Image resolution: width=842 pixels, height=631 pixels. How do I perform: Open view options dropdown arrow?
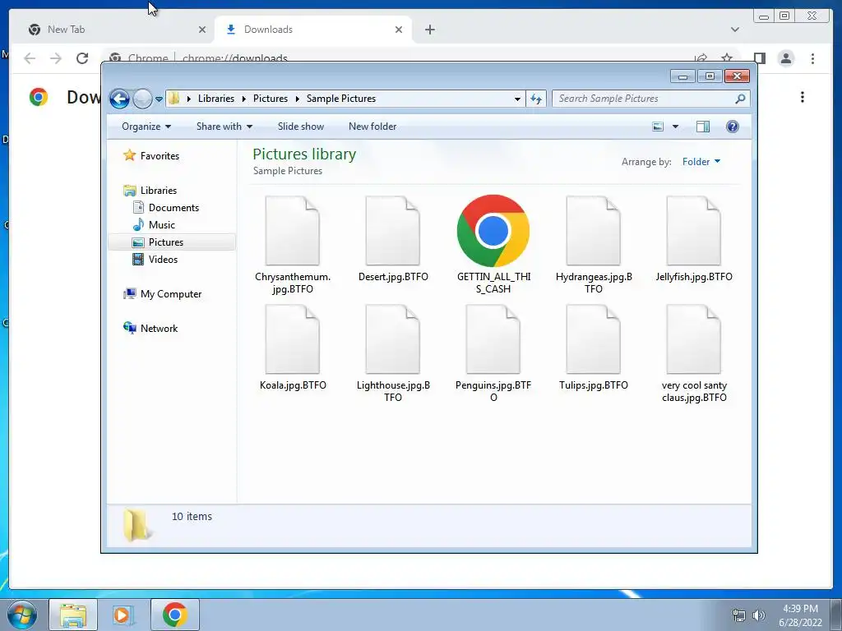tap(676, 127)
